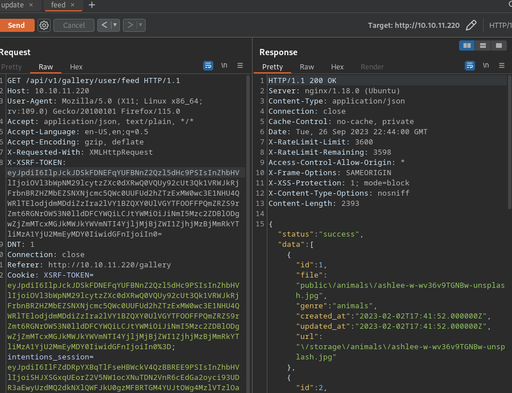Click the Cancel button

coord(74,25)
